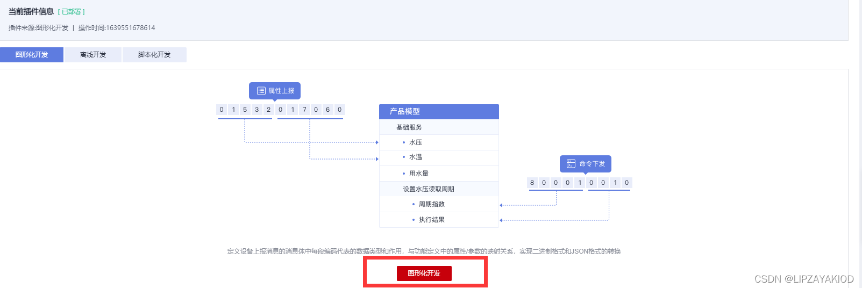
Task: Click the 已部署 status label
Action: coord(72,12)
